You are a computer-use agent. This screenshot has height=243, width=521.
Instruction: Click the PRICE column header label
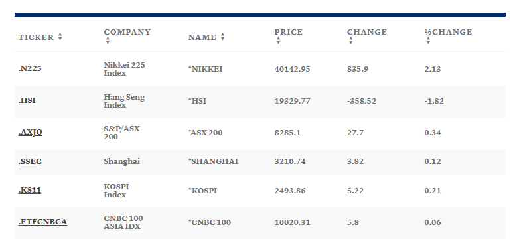point(289,32)
